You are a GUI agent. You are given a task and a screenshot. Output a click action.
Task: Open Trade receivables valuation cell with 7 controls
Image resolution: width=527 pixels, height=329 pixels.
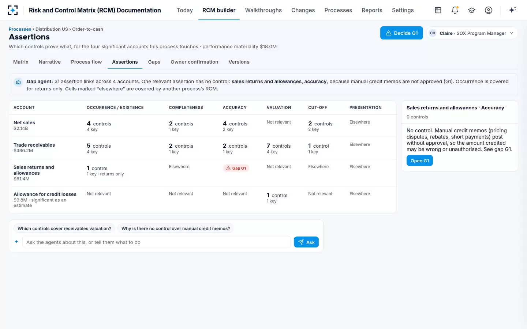[x=279, y=148]
